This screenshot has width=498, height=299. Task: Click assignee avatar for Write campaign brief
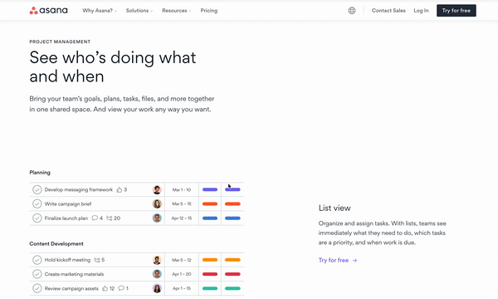(x=157, y=203)
